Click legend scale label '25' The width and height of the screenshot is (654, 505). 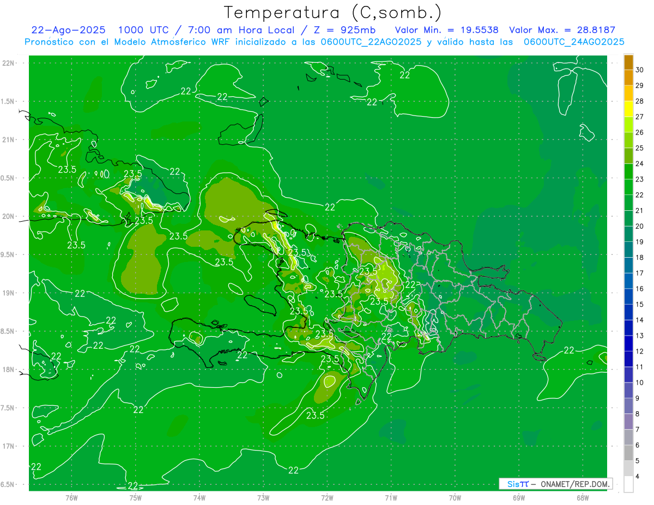(x=640, y=148)
